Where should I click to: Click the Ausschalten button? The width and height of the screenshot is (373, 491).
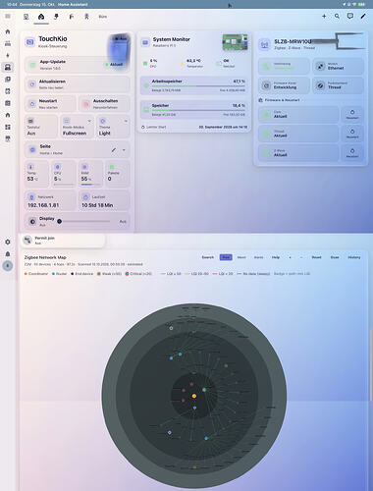[104, 104]
